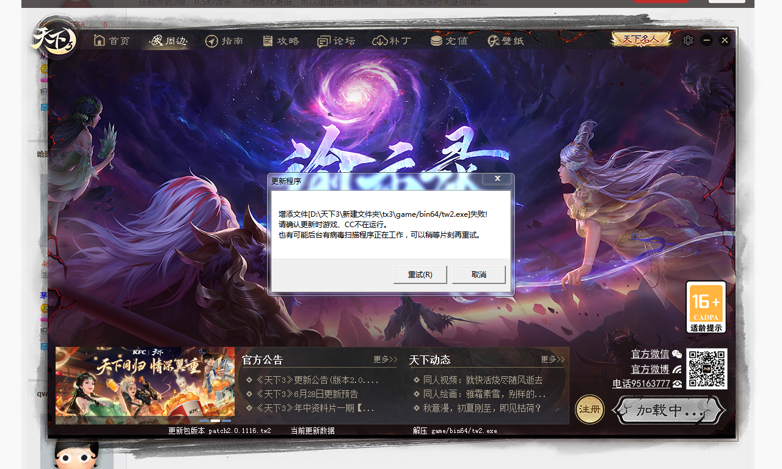The width and height of the screenshot is (782, 469).
Task: Click the home icon in 首页 tab
Action: (x=100, y=40)
